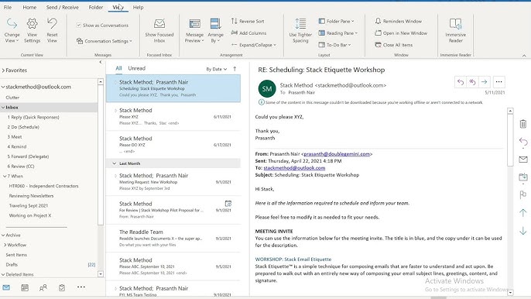This screenshot has height=299, width=531.
Task: Click the Reset View icon
Action: point(52,24)
